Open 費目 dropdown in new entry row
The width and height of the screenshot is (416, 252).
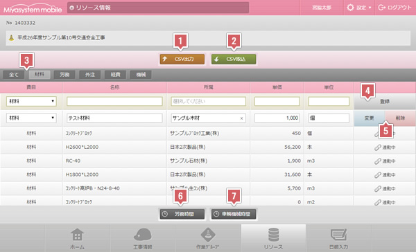pyautogui.click(x=31, y=101)
